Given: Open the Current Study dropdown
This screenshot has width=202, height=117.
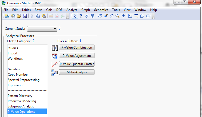Looking at the screenshot, I should click(x=42, y=29).
